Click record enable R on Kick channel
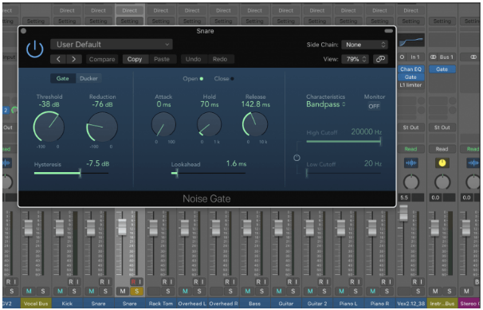The image size is (483, 310). coord(71,281)
